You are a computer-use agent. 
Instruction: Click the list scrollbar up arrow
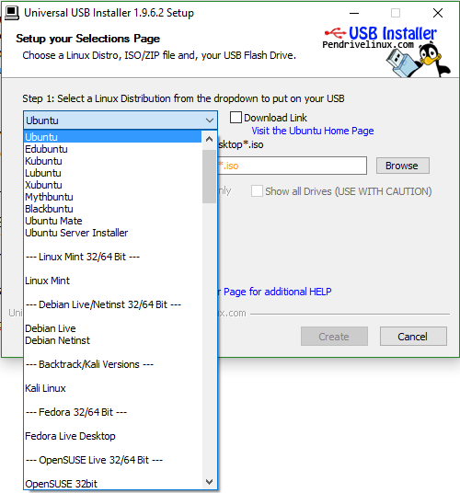tap(210, 139)
